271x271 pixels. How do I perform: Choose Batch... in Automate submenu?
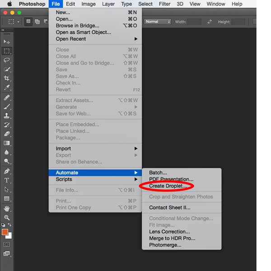pyautogui.click(x=182, y=173)
